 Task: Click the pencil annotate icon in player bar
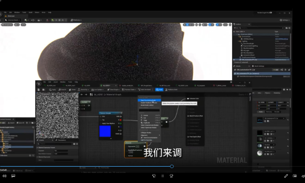point(286,176)
